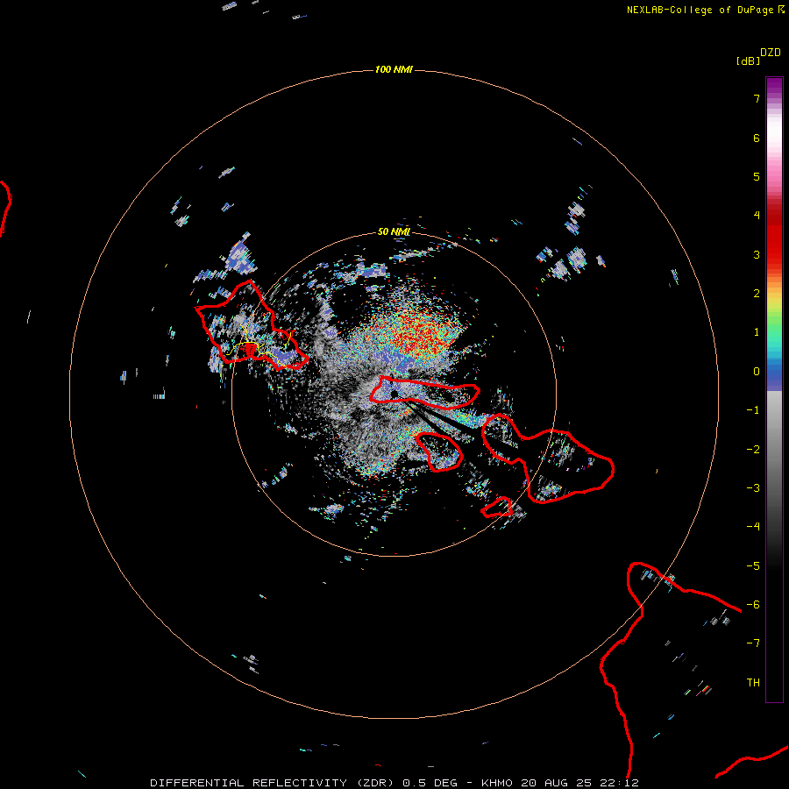Click the purple top of the color bar
Image resolution: width=789 pixels, height=789 pixels.
pyautogui.click(x=774, y=87)
